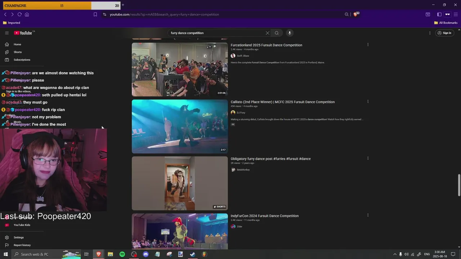Open options for IndyFurCon 2024 video

point(368,215)
